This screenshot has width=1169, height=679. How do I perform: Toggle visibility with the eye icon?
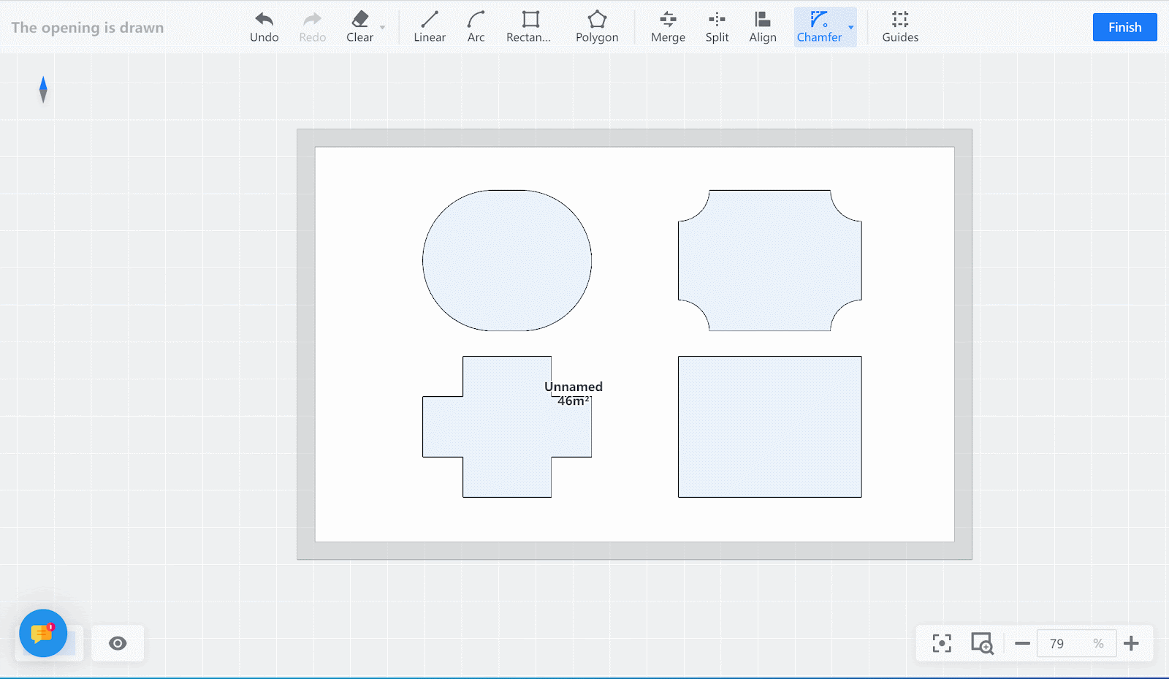coord(118,643)
